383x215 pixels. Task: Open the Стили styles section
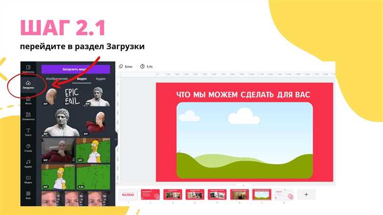pos(28,148)
